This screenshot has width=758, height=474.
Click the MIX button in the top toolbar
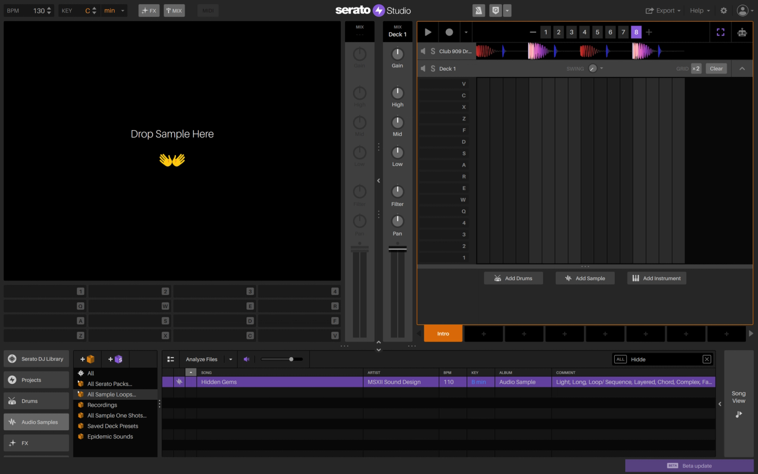tap(174, 10)
